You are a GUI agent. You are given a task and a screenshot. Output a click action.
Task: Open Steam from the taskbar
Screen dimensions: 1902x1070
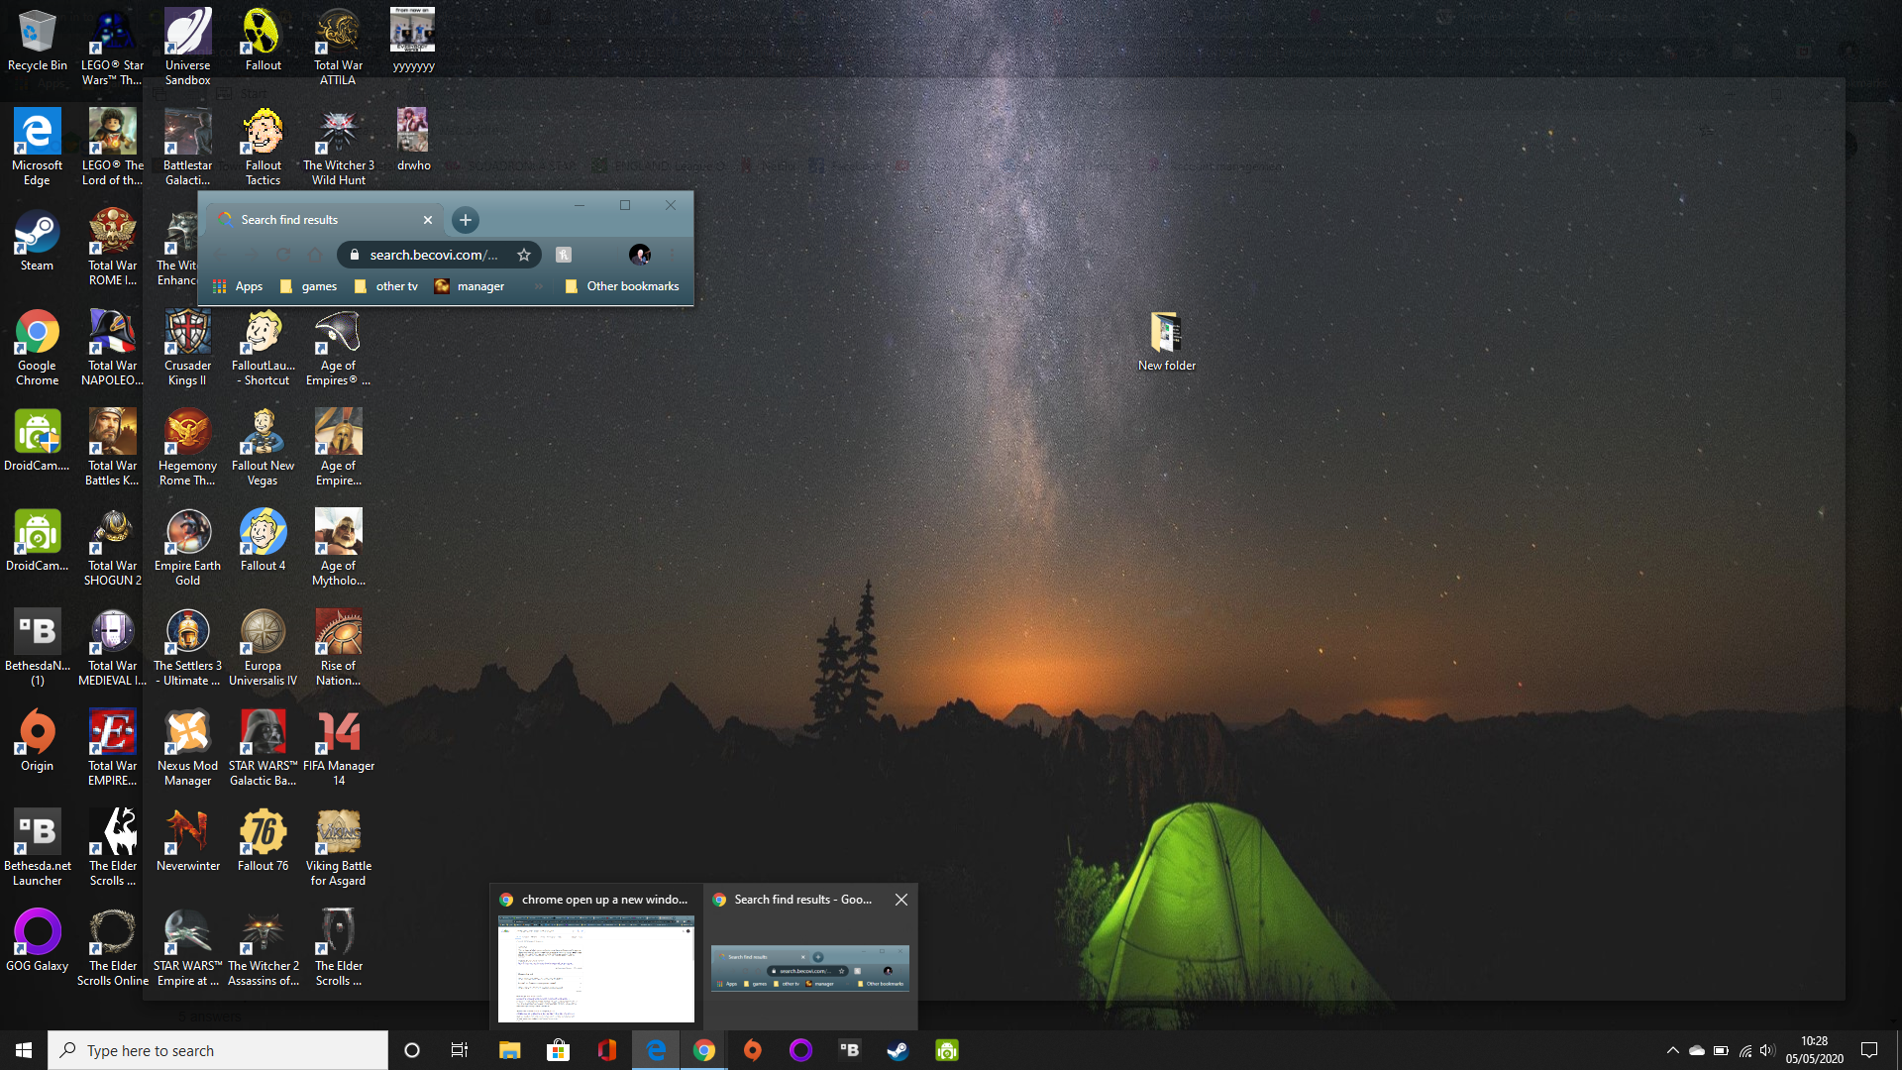(x=898, y=1050)
